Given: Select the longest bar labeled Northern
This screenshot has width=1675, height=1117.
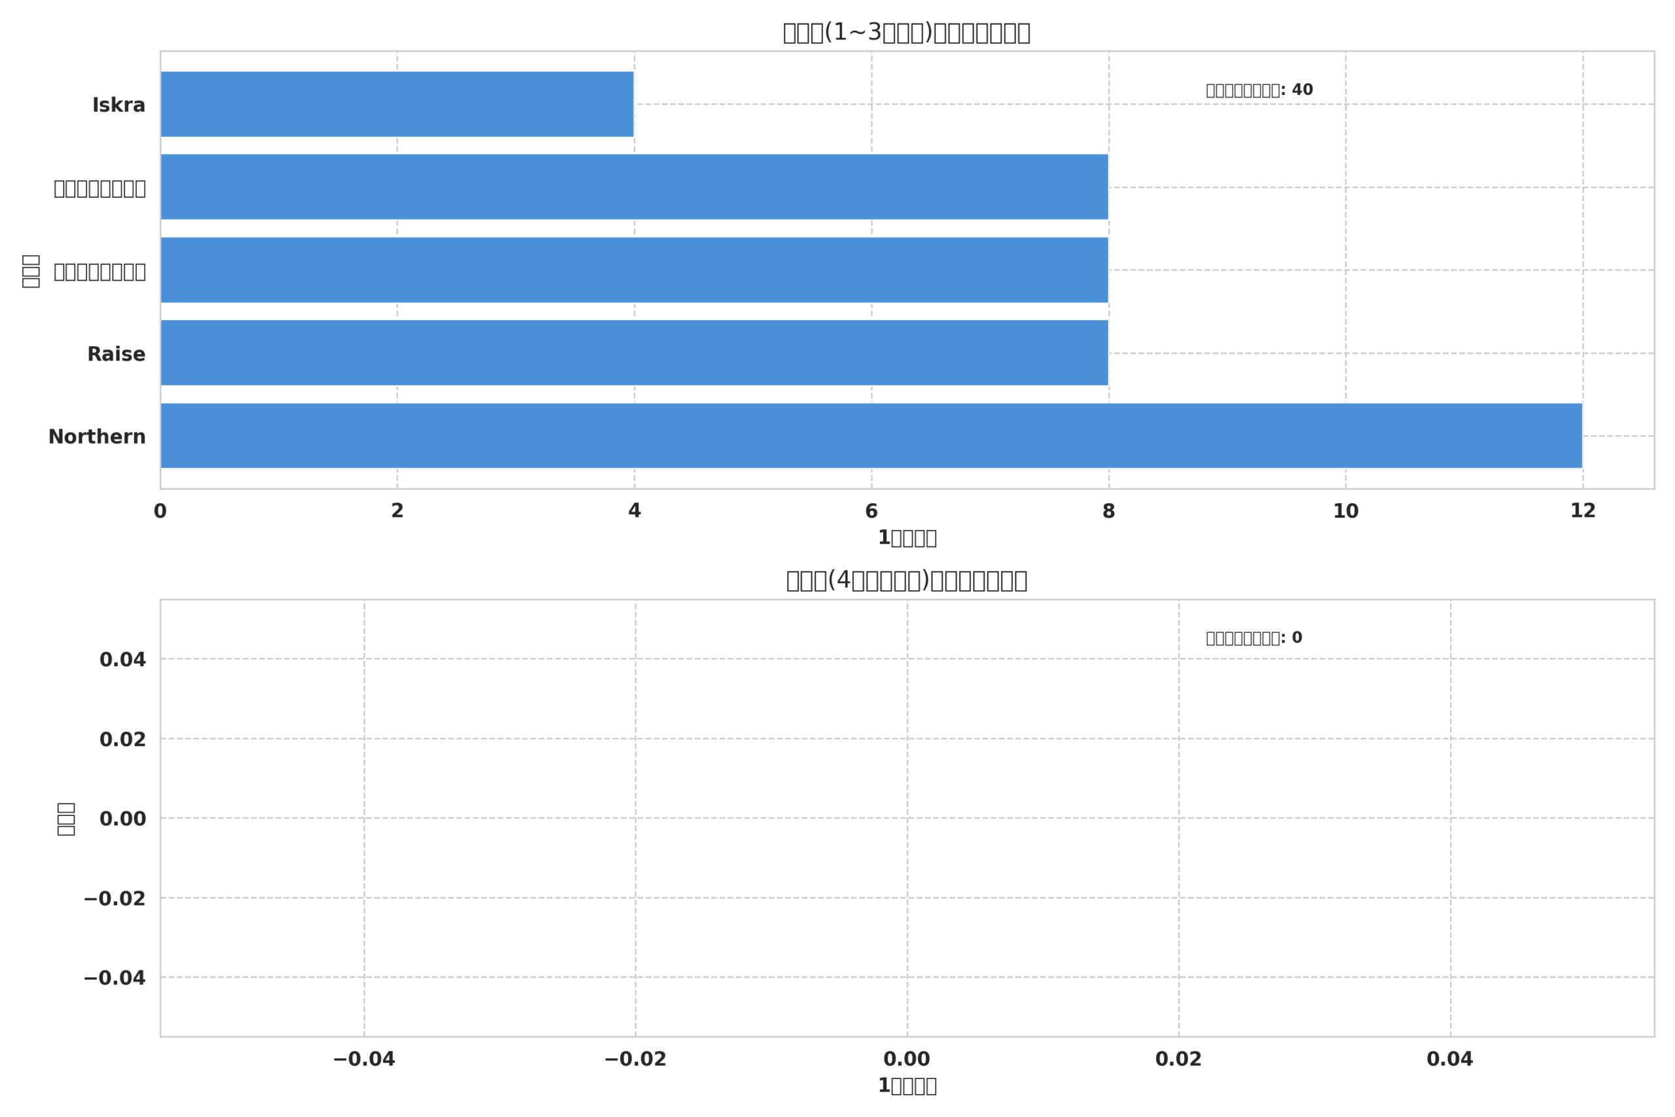Looking at the screenshot, I should [x=872, y=436].
